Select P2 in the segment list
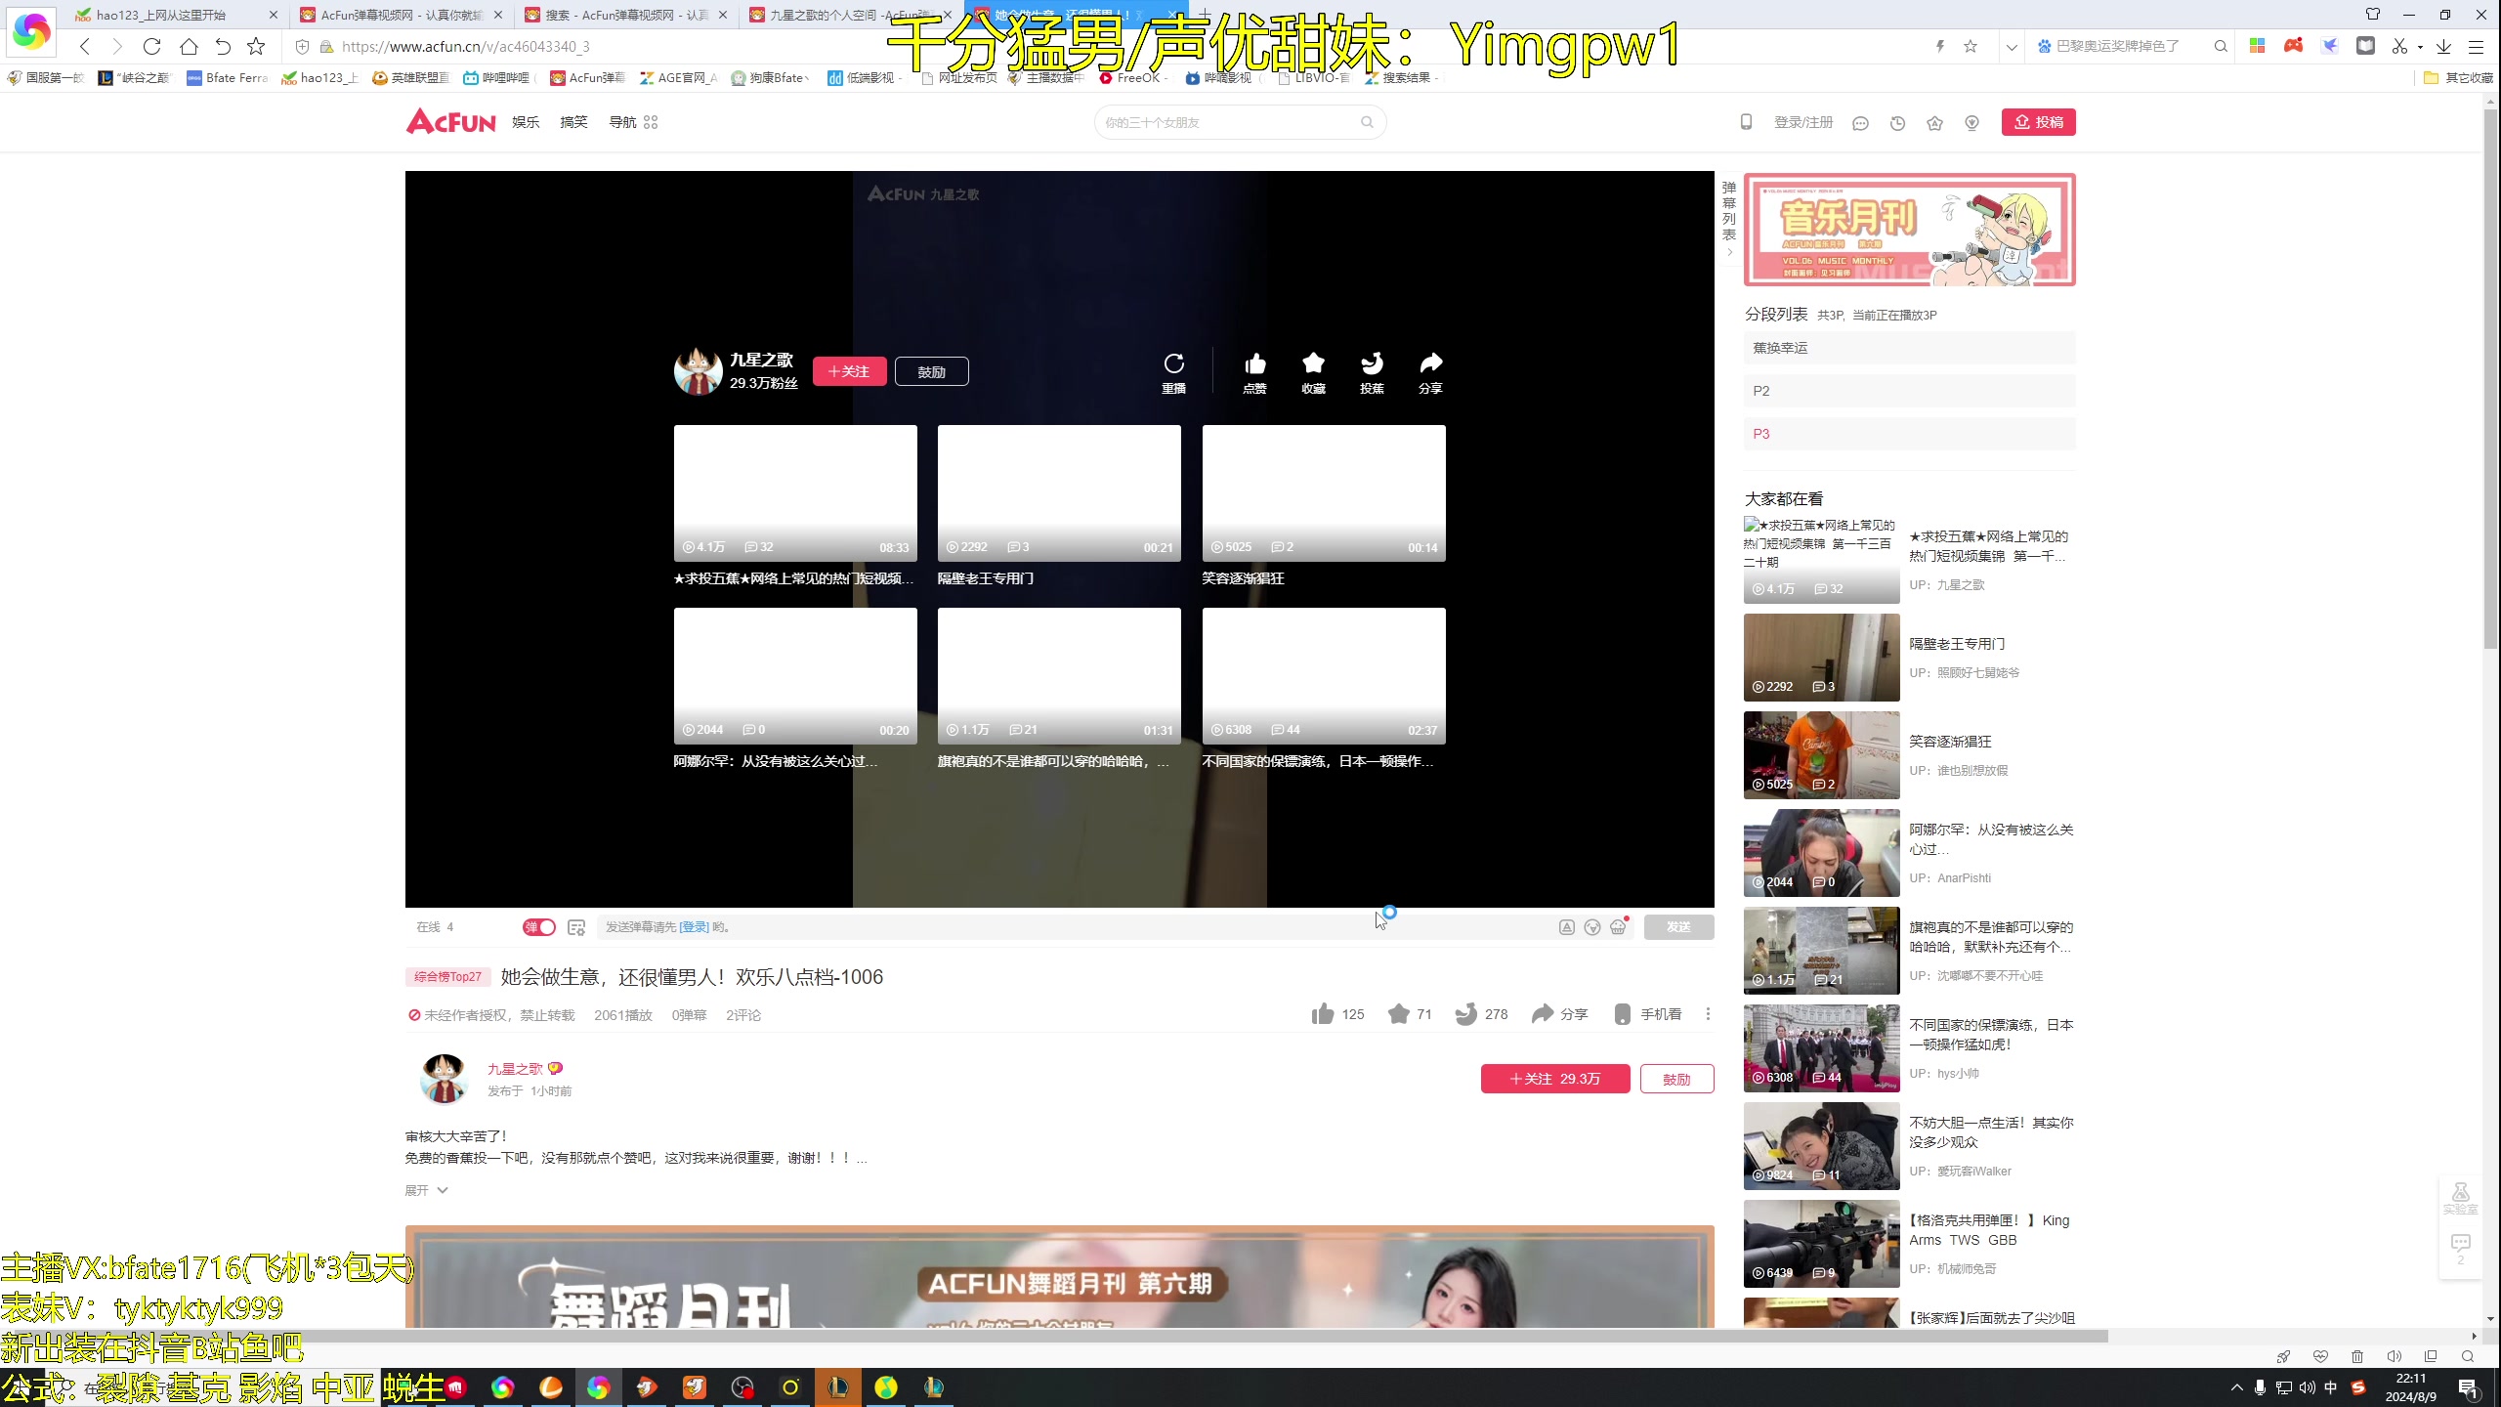2501x1407 pixels. click(x=1909, y=391)
